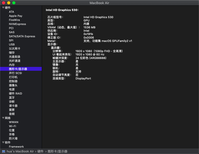Open the Wi-Fi network entry
199x154 pixels.
coord(13,126)
